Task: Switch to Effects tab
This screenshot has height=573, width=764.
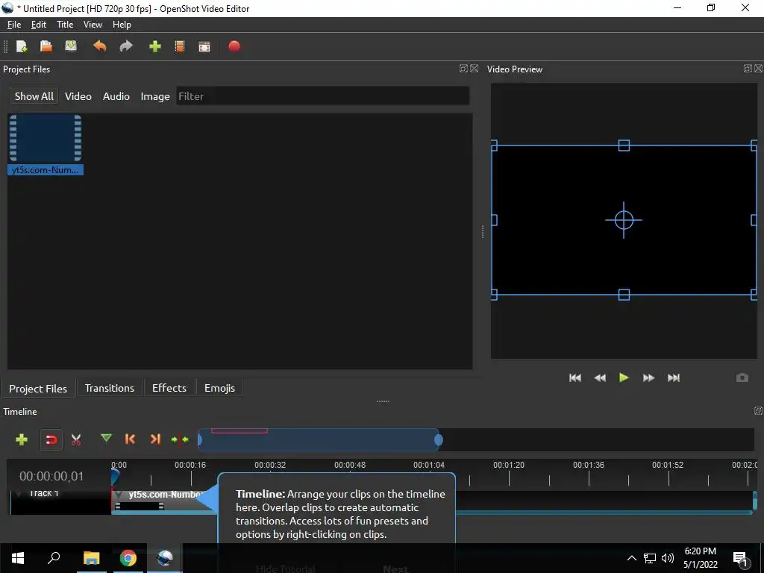Action: 169,388
